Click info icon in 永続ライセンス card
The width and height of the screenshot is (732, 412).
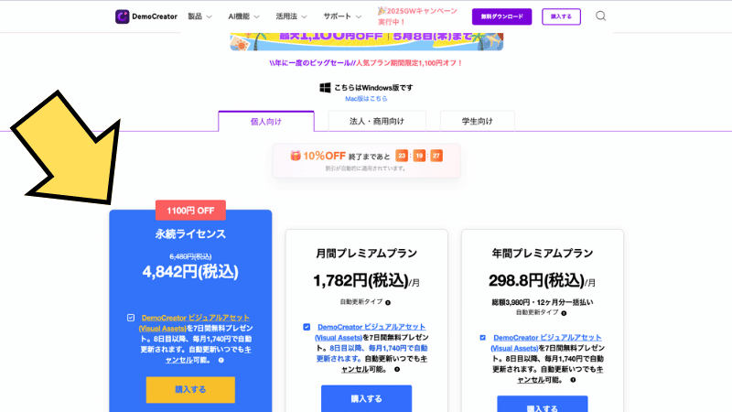[x=221, y=360]
